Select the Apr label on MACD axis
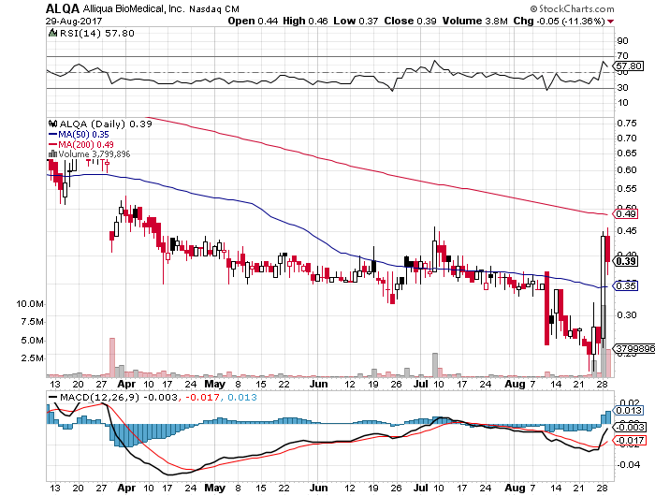This screenshot has width=655, height=496. coord(125,488)
